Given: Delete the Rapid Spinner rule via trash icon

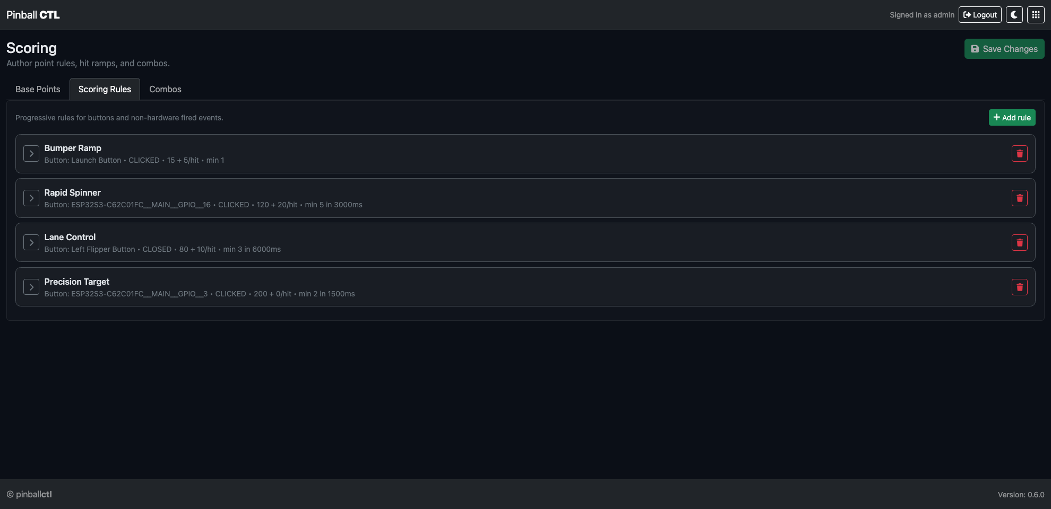Looking at the screenshot, I should (x=1019, y=198).
